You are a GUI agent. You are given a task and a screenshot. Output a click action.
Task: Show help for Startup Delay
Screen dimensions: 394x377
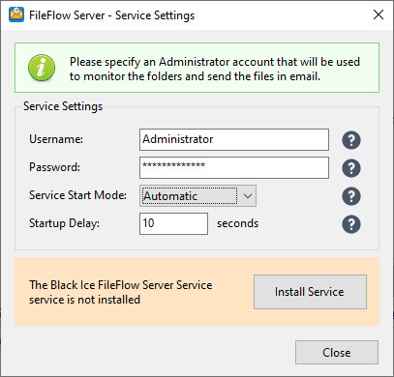point(351,224)
